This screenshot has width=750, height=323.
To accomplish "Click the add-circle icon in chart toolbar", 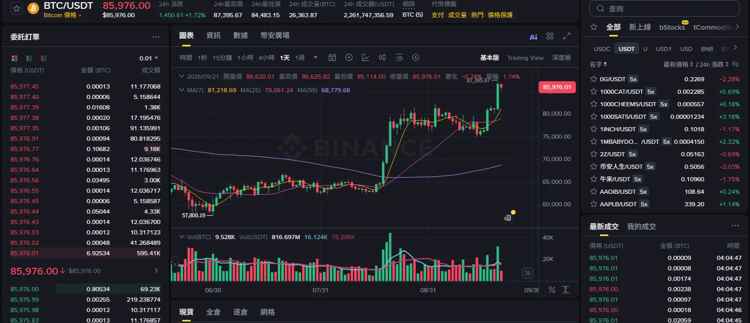I will [x=349, y=57].
